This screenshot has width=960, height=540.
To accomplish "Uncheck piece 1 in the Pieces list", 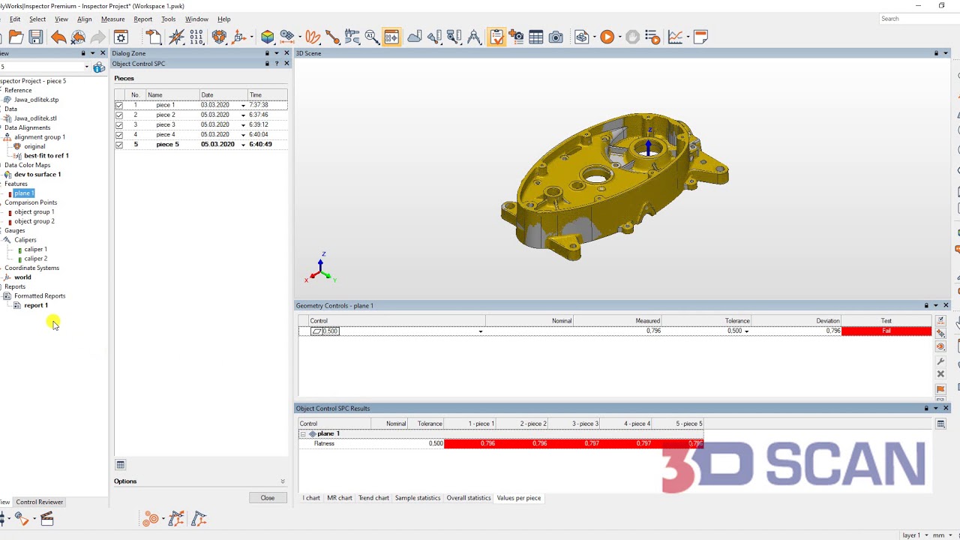I will [118, 105].
